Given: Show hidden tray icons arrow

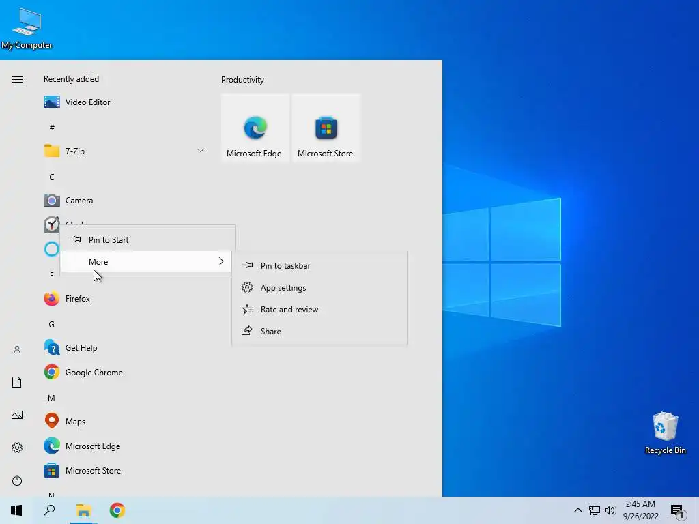Looking at the screenshot, I should coord(577,510).
